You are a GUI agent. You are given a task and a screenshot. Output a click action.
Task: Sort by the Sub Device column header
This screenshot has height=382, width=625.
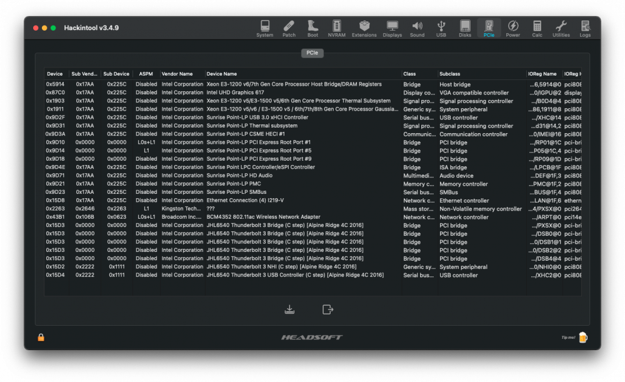[116, 74]
